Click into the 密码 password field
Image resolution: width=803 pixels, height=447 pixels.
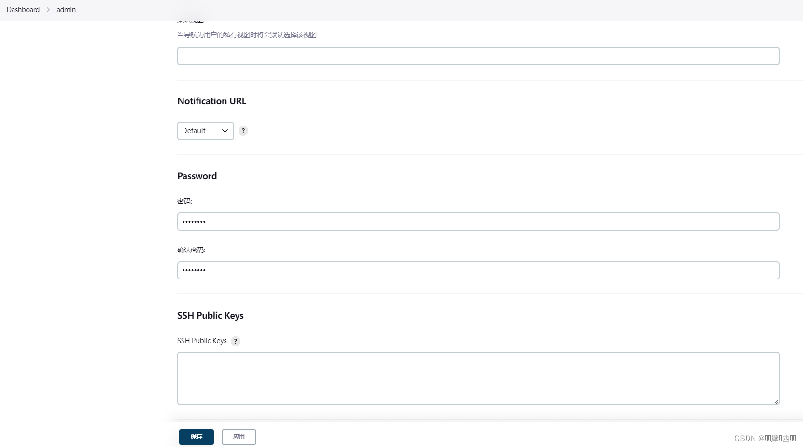pyautogui.click(x=478, y=222)
